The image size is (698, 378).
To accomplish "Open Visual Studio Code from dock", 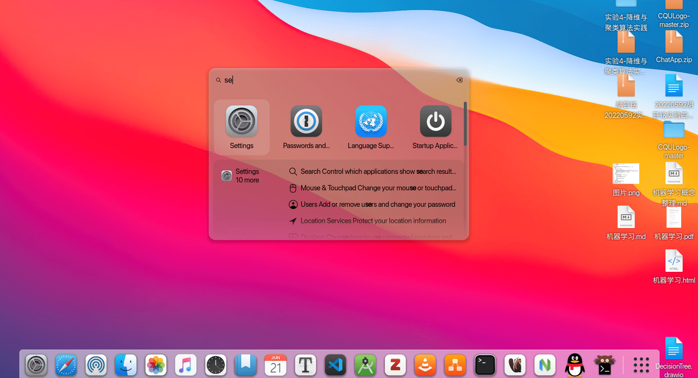I will [x=336, y=365].
